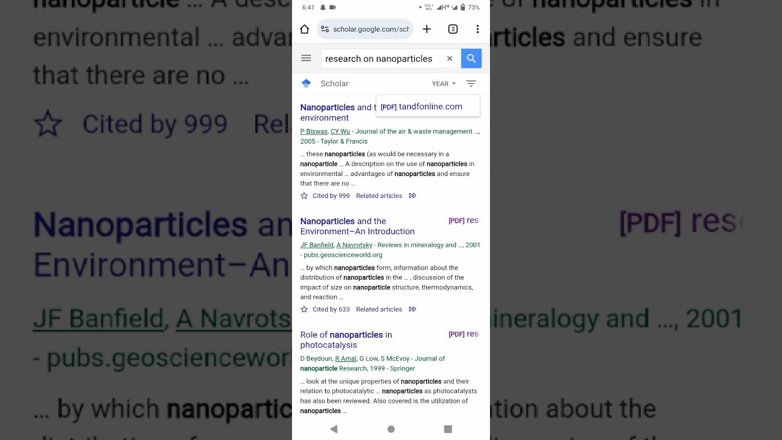Screen dimensions: 782x440
Task: Open 'Nanoparticles and the Environment–An Introduction' title
Action: tap(357, 226)
